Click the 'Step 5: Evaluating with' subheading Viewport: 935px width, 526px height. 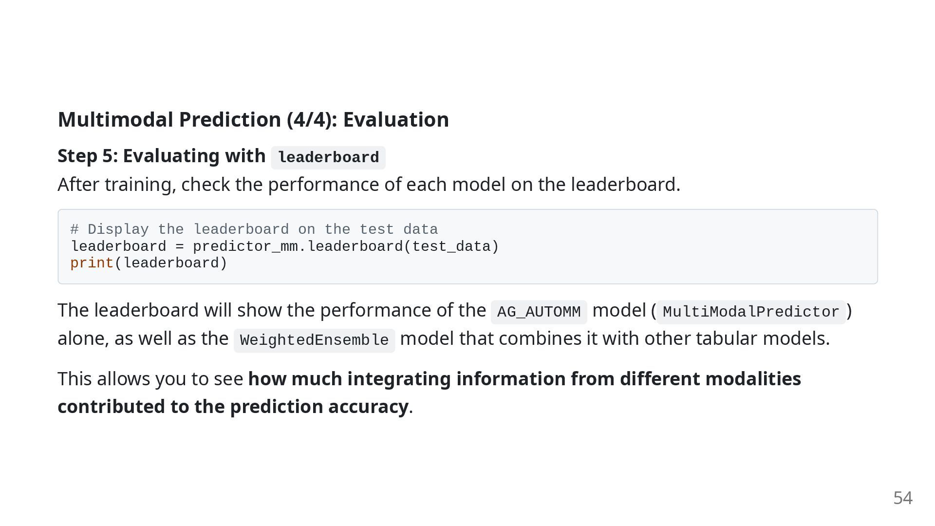tap(162, 156)
